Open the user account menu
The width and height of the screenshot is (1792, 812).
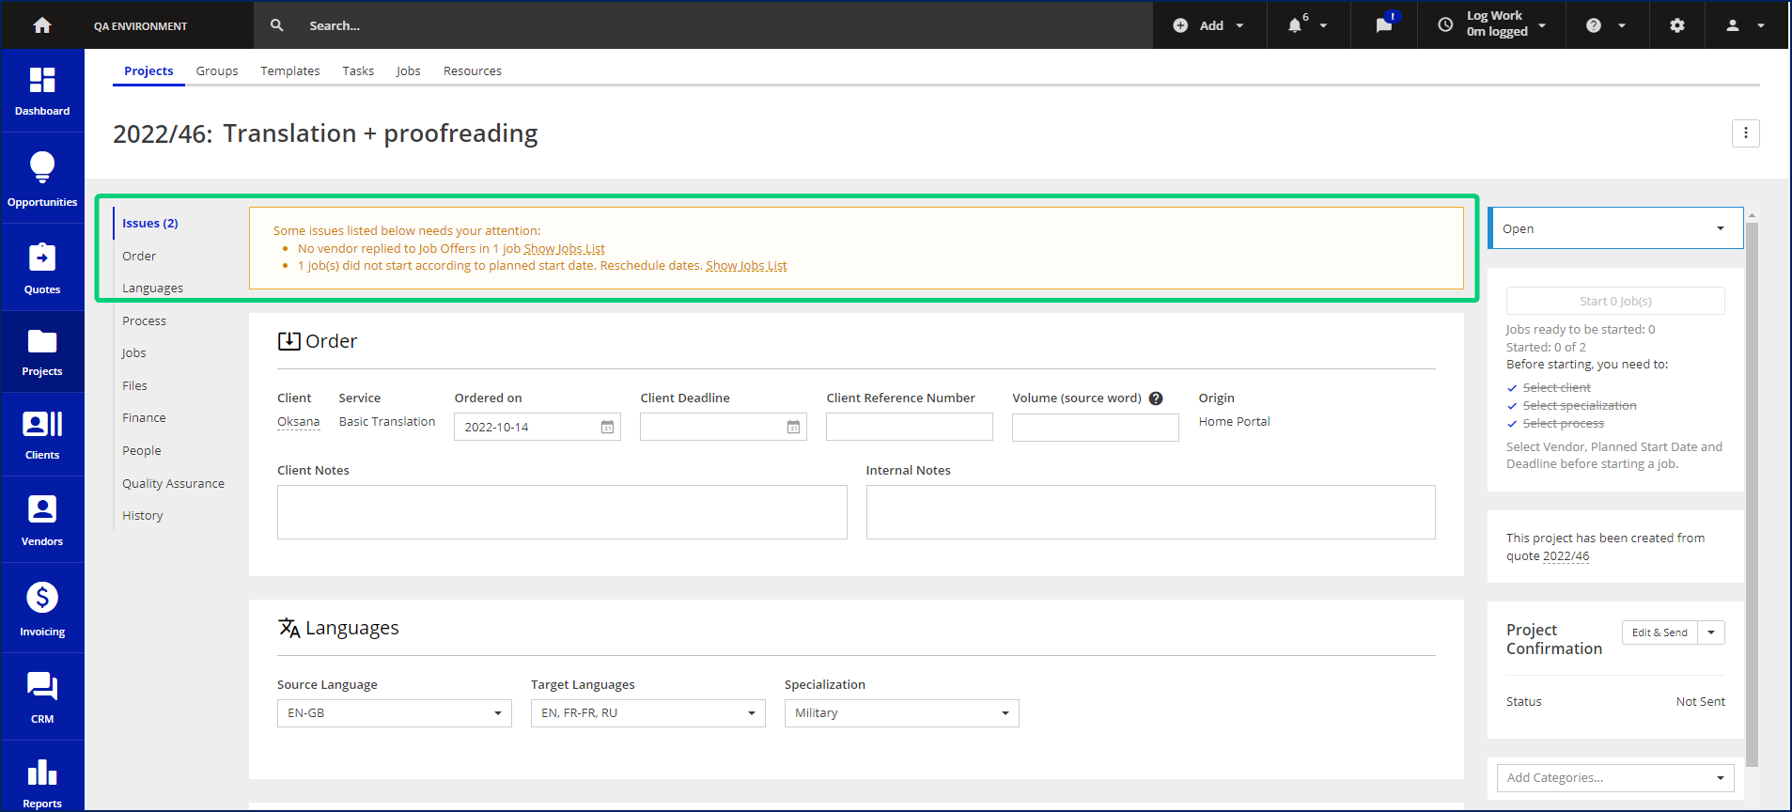(1745, 25)
